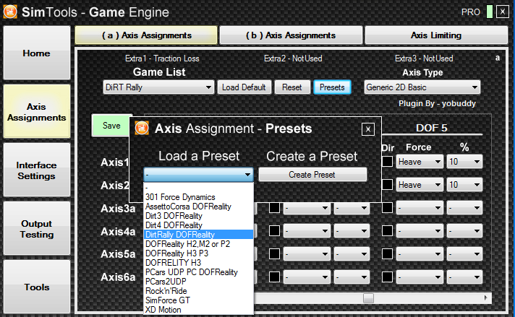
Task: Open Axis3a DOF 4 force dropdown
Action: (307, 208)
